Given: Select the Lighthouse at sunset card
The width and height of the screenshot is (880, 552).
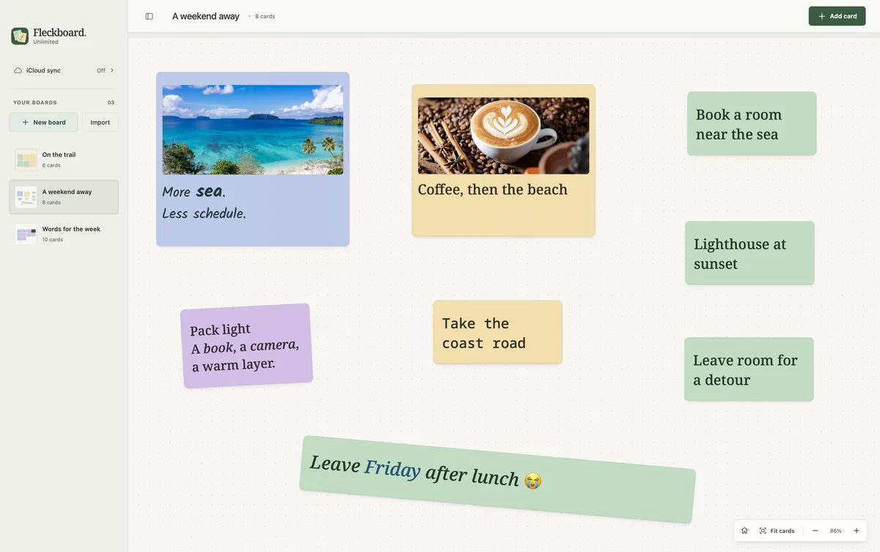Looking at the screenshot, I should pos(749,253).
